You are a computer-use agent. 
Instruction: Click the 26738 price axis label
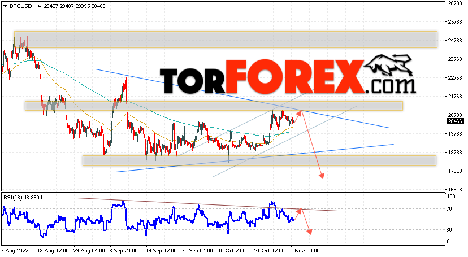point(455,3)
